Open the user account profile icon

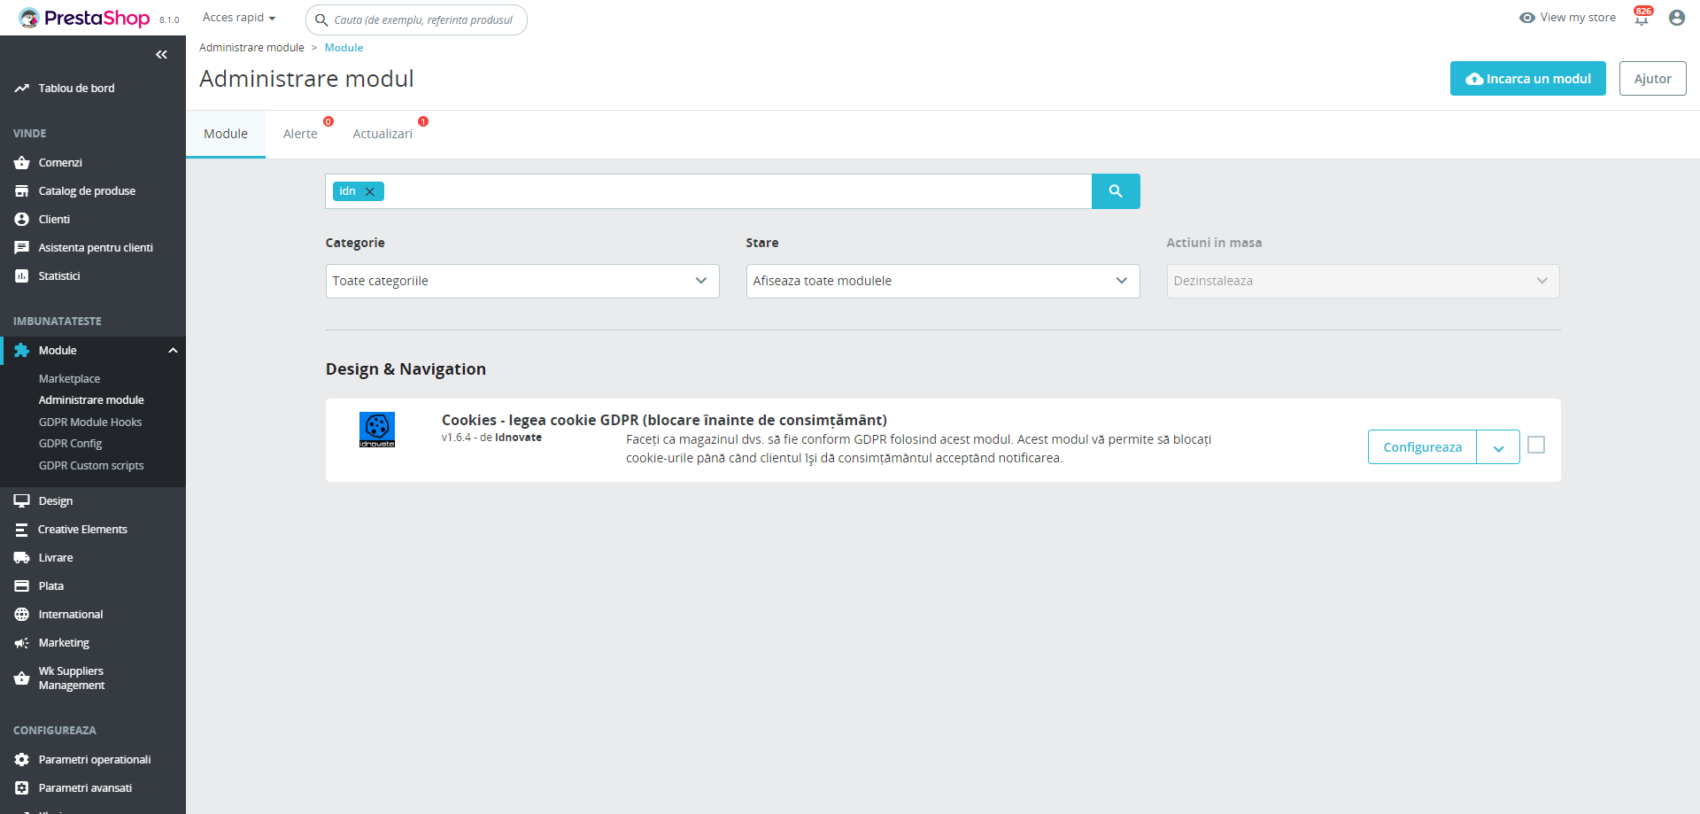click(x=1676, y=18)
